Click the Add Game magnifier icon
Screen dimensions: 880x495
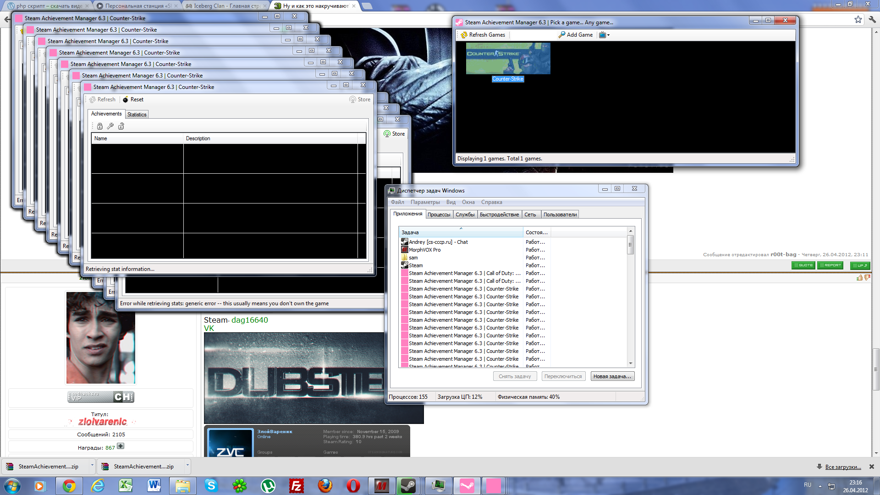pyautogui.click(x=561, y=35)
